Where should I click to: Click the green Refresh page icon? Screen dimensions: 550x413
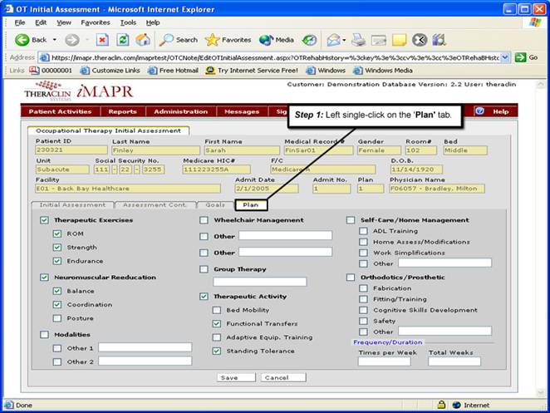click(122, 40)
